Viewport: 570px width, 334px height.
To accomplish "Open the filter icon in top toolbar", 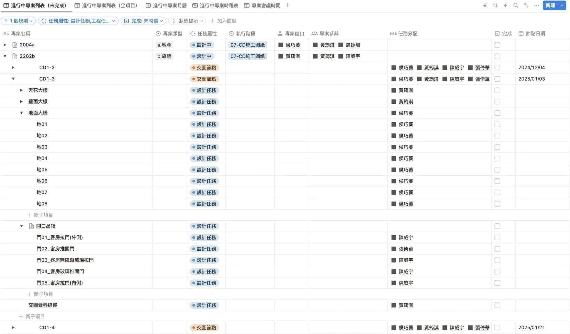I will (485, 6).
